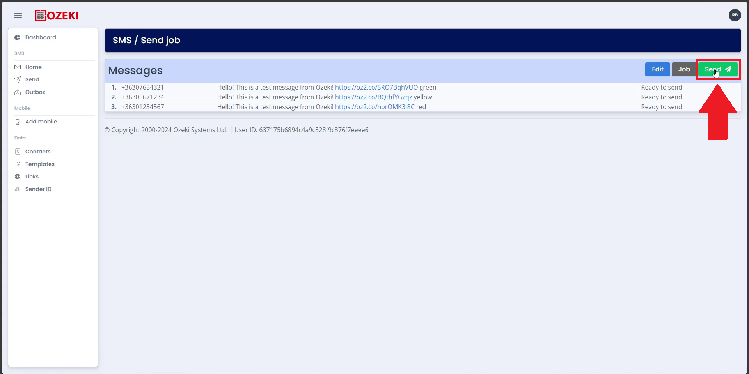749x374 pixels.
Task: Click the Dashboard pie chart icon
Action: [x=18, y=37]
